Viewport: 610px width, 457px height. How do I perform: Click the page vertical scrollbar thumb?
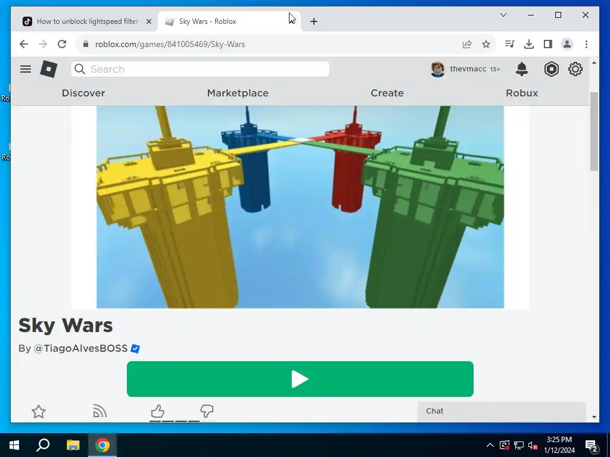pyautogui.click(x=594, y=132)
